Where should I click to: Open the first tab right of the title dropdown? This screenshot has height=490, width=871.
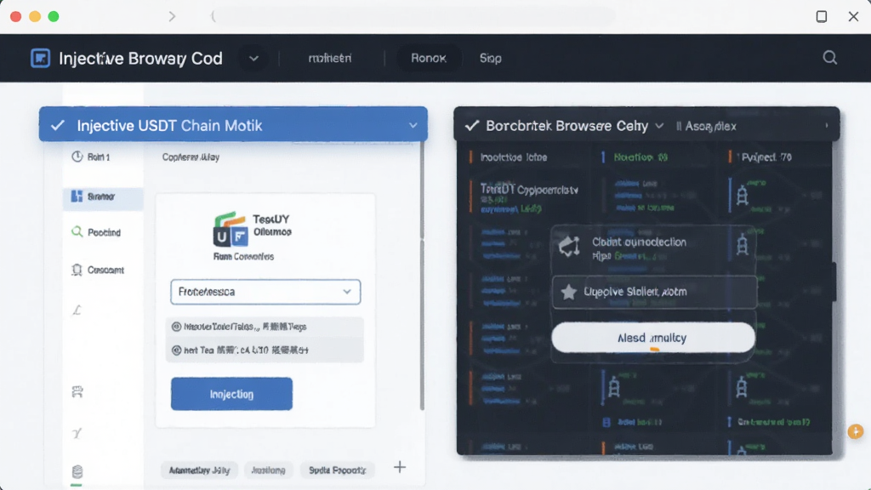[330, 59]
